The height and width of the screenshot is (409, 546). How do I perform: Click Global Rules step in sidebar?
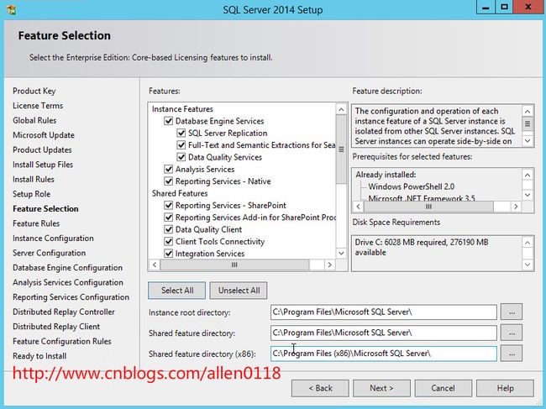pos(34,120)
